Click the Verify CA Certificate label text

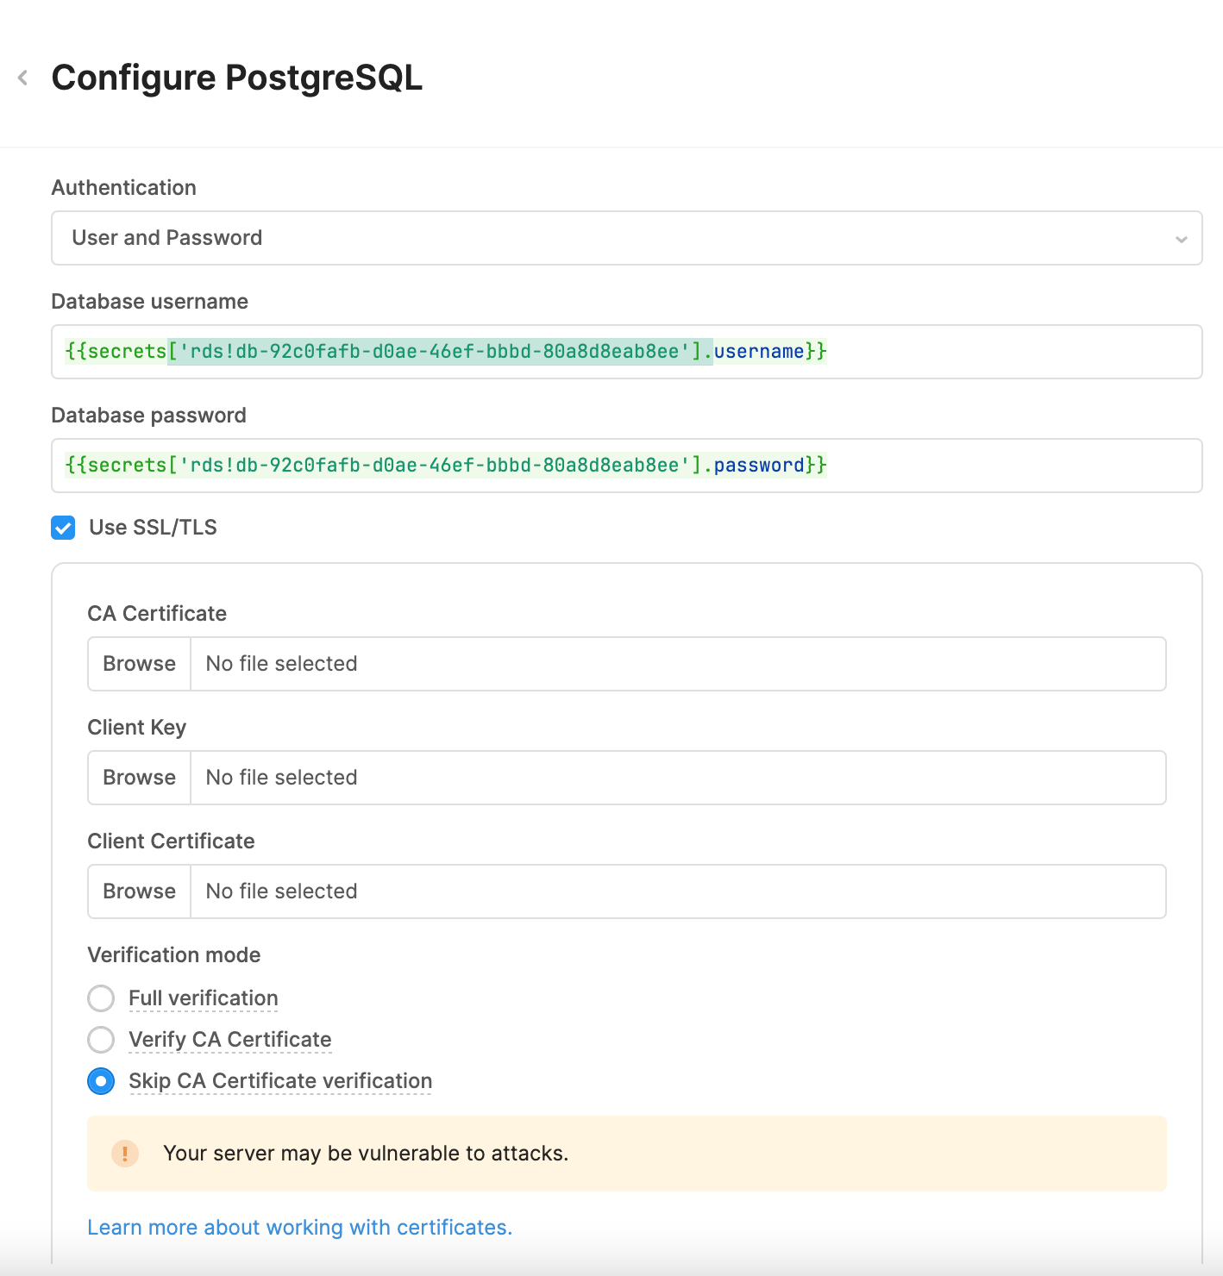click(229, 1040)
